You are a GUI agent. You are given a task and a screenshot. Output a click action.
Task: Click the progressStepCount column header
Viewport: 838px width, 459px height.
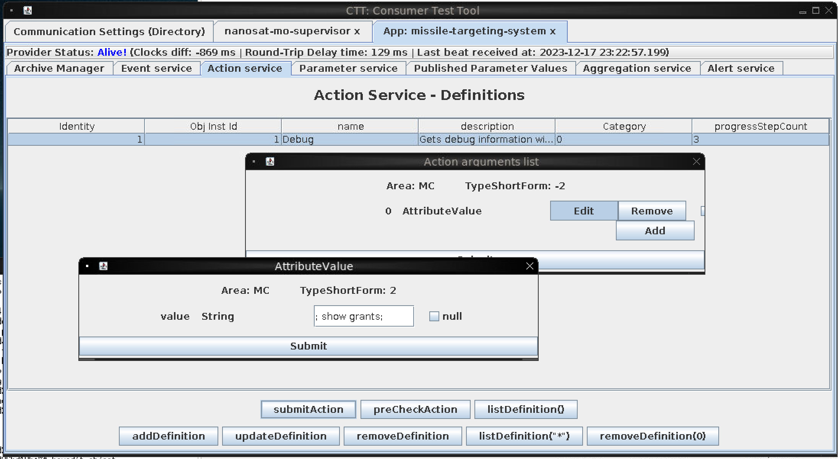coord(760,126)
